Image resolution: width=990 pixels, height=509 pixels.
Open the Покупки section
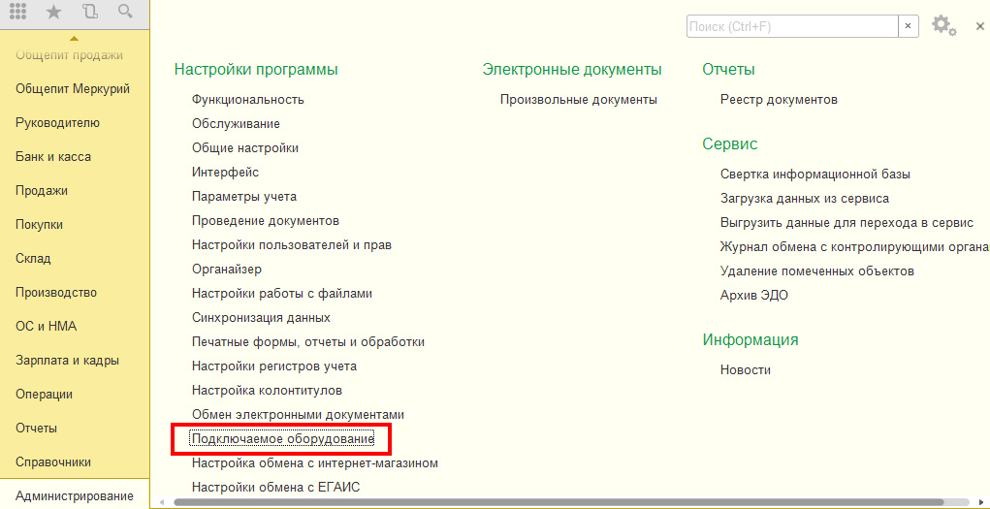point(39,225)
